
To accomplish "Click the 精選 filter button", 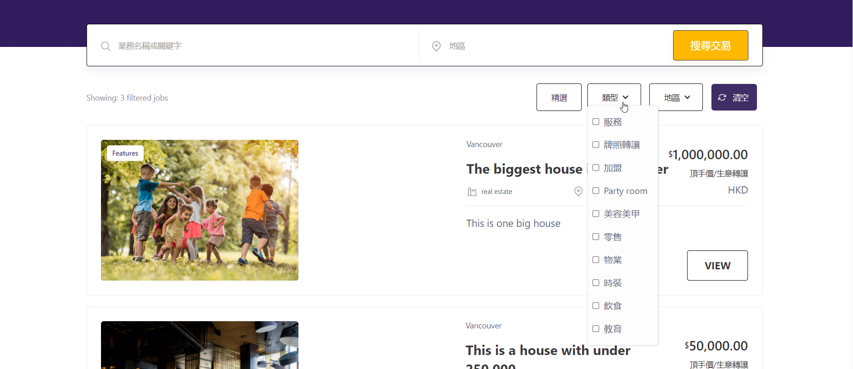I will click(x=559, y=97).
